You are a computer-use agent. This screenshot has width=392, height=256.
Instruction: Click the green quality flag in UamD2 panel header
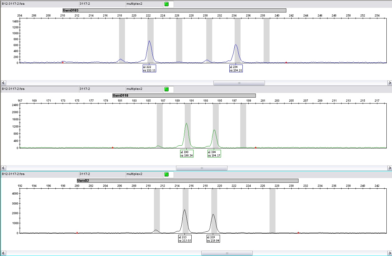[166, 174]
